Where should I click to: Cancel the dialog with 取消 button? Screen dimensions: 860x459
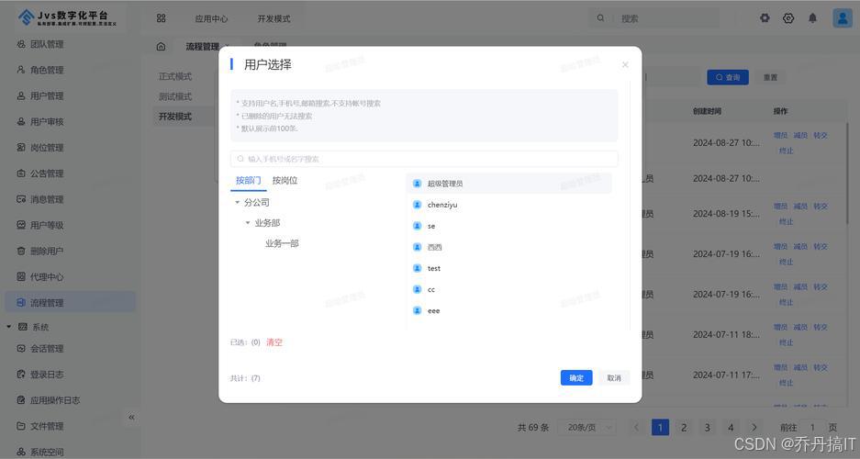pos(614,378)
